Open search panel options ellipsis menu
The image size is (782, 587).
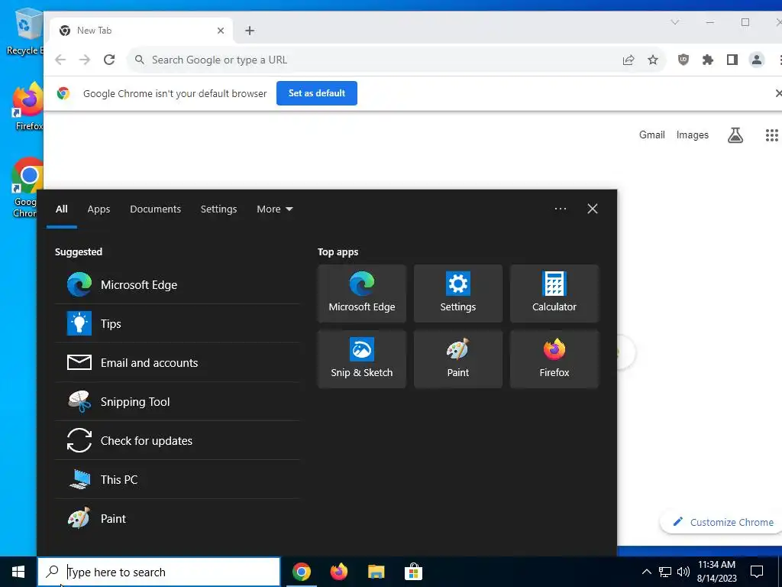tap(560, 209)
